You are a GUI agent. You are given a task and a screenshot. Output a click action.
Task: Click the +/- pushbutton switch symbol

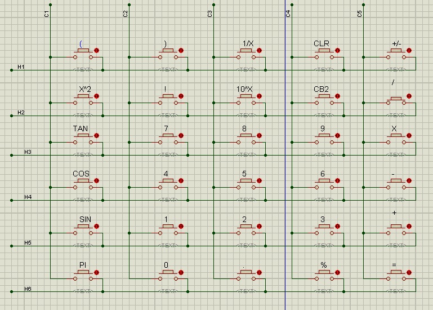[396, 54]
